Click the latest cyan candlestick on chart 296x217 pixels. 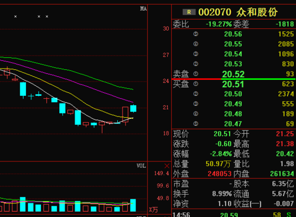[133, 108]
